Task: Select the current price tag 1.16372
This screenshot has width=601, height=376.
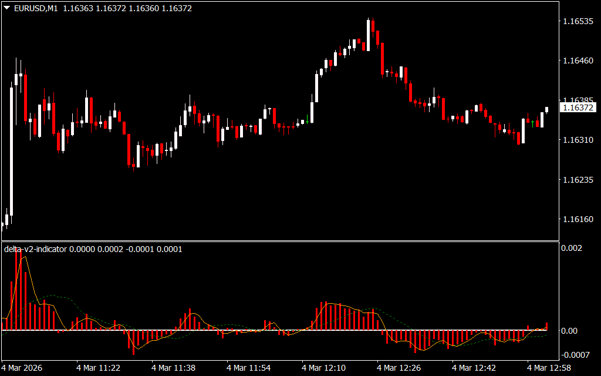Action: coord(578,108)
